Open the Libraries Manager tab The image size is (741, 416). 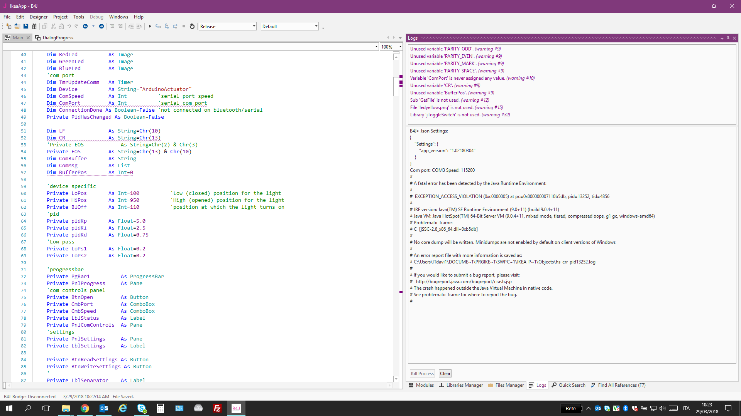click(461, 385)
